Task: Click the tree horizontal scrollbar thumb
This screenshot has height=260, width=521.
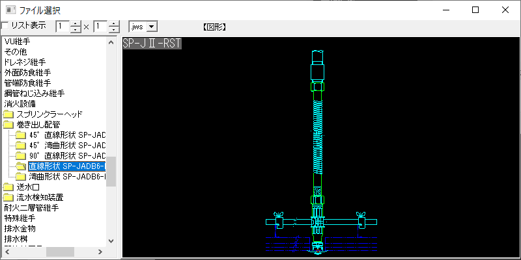Action: pos(60,252)
